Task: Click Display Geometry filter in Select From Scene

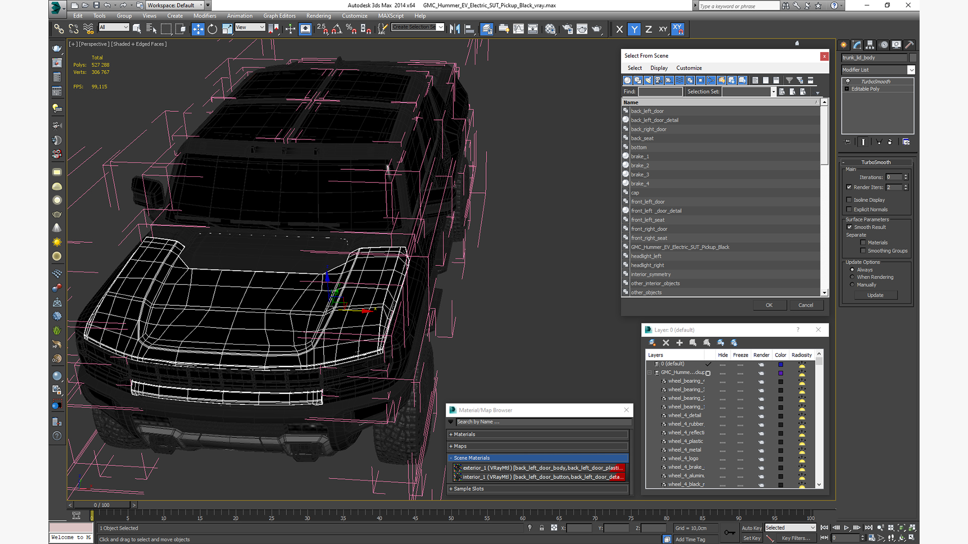Action: [x=628, y=80]
